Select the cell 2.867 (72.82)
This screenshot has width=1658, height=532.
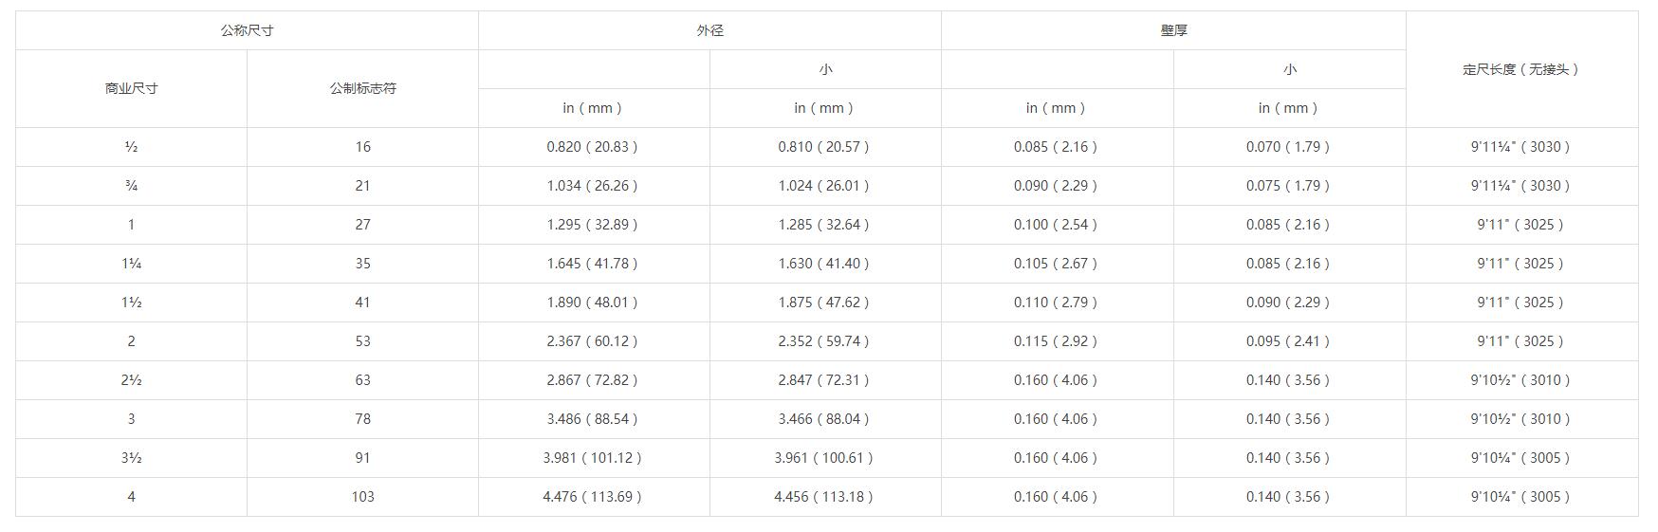[593, 380]
